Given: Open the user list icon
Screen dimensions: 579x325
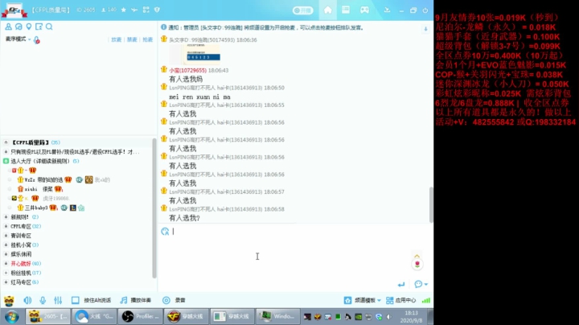Looking at the screenshot, I should point(8,27).
